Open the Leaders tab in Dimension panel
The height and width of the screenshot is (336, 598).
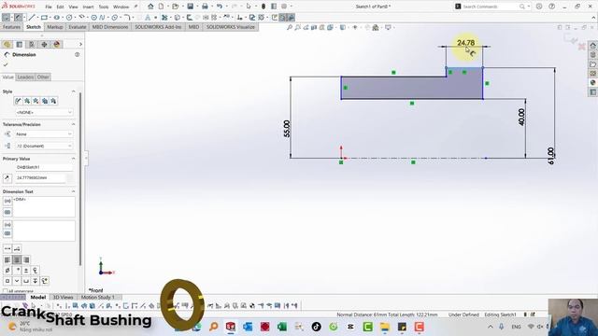pos(25,77)
